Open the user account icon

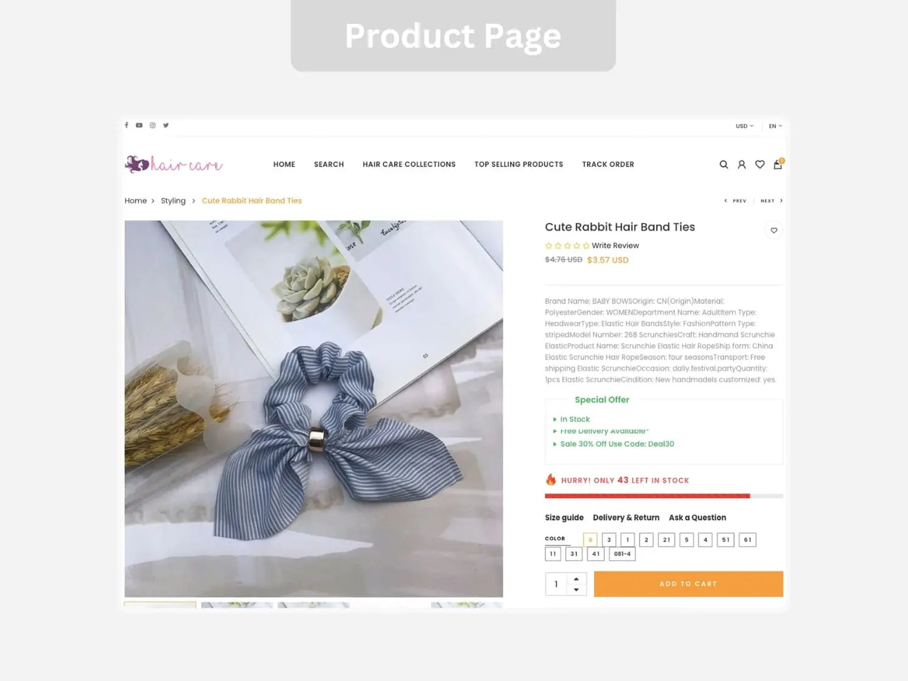741,165
